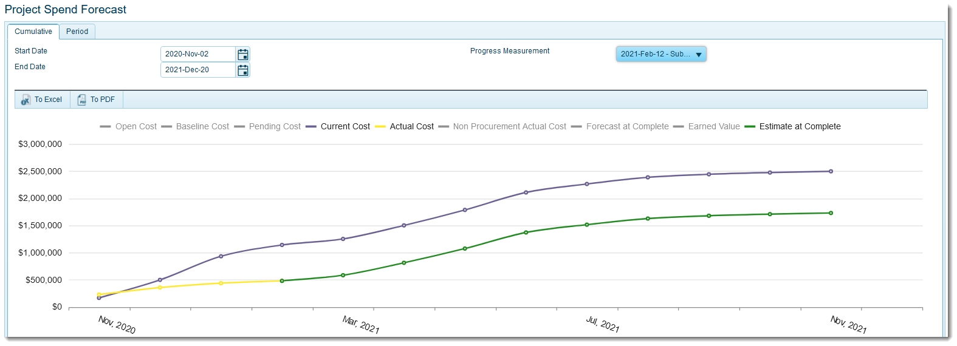Open the End Date calendar picker
Screen dimensions: 957x346
pos(242,70)
